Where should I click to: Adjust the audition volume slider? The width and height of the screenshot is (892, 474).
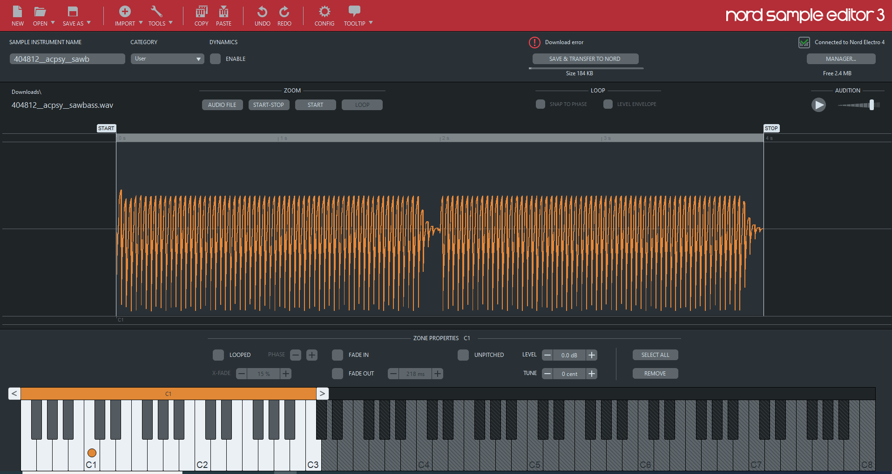[872, 105]
